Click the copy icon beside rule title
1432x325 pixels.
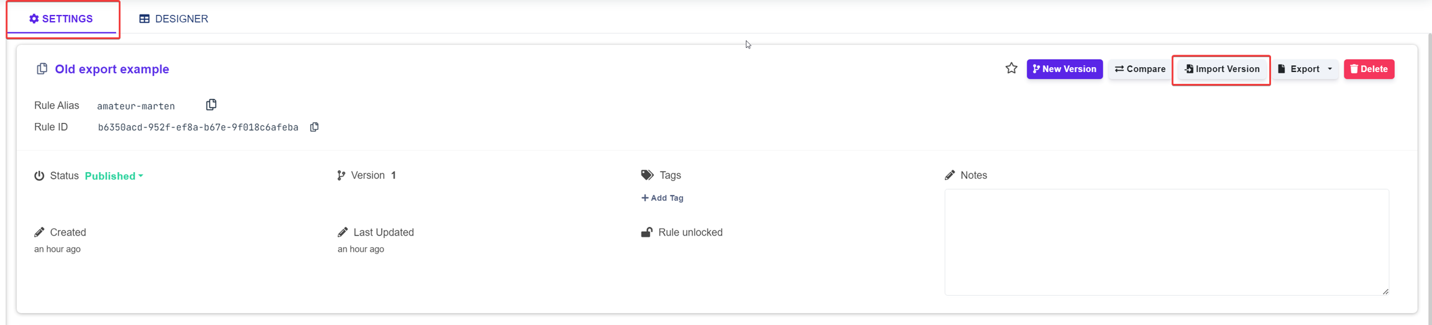coord(42,69)
